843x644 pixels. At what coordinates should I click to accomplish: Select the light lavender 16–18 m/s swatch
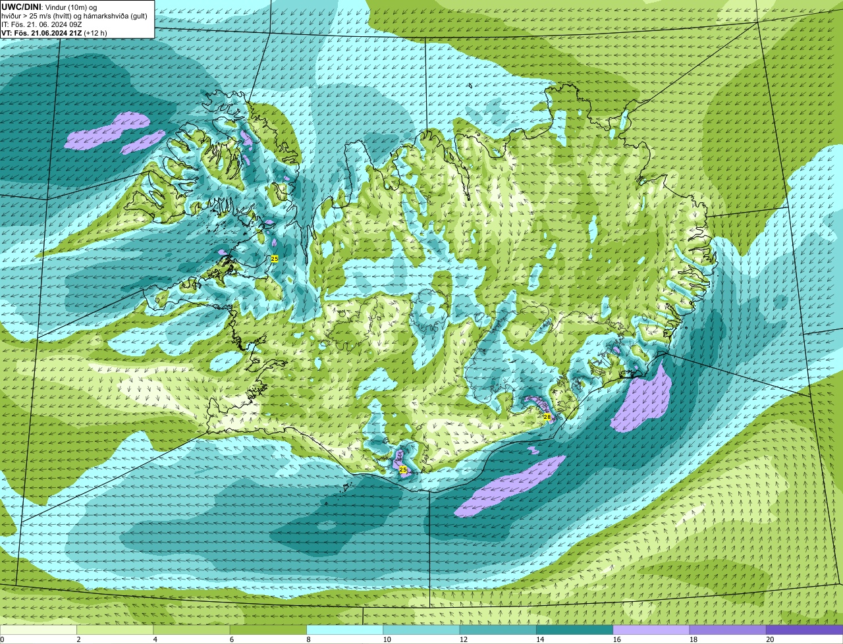(651, 630)
